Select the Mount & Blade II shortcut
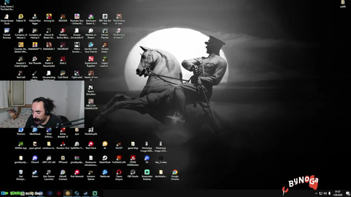 point(49,33)
